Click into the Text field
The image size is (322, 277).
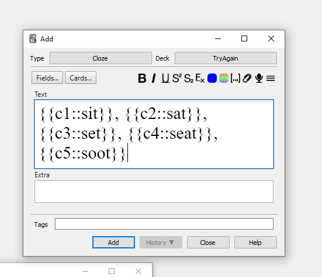point(154,134)
